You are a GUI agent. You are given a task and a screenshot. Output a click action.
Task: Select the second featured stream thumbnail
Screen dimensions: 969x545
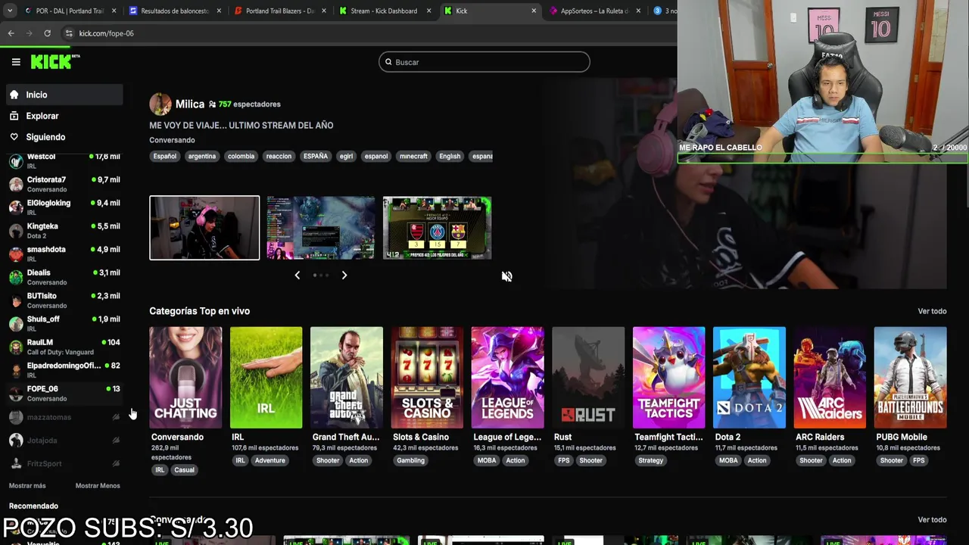point(321,228)
